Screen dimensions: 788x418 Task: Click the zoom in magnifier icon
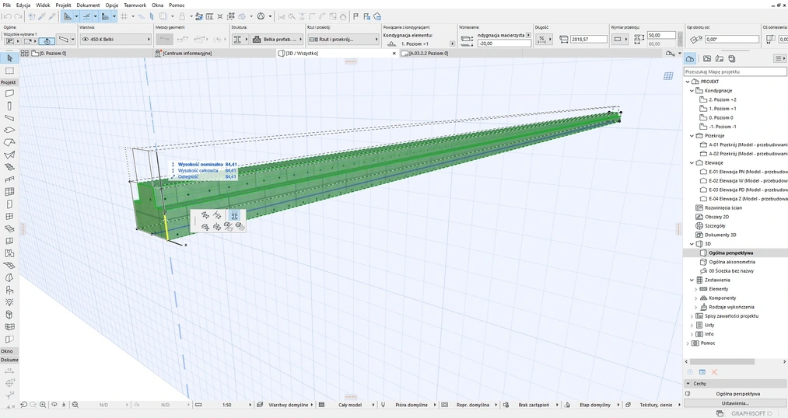click(x=42, y=405)
